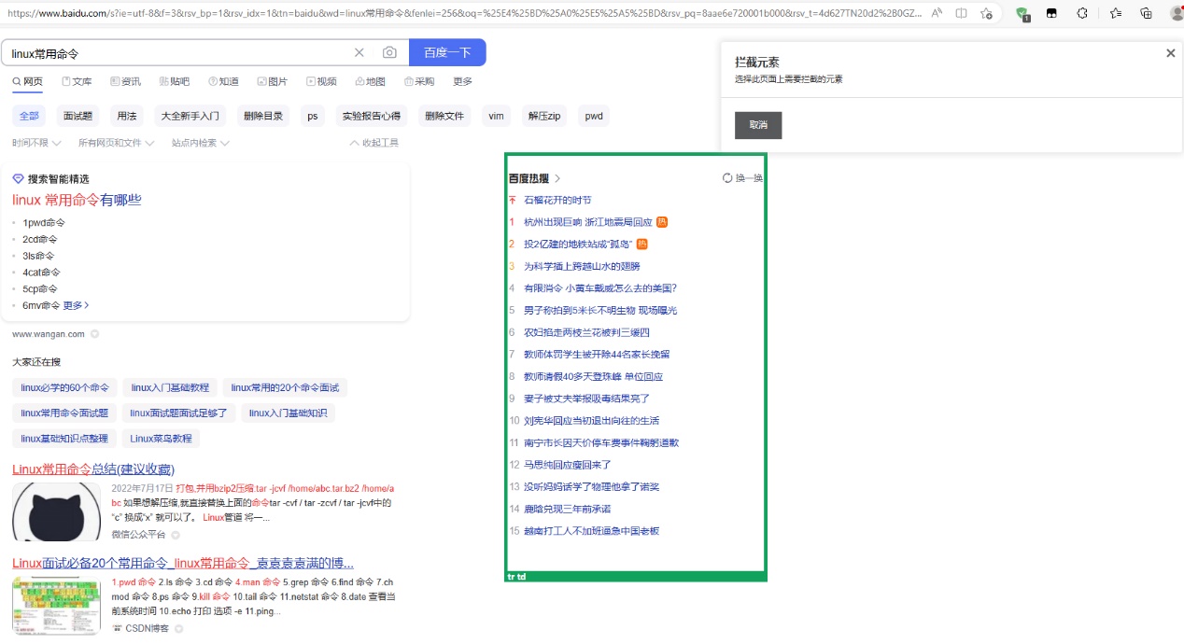
Task: Click related search linux必学的60个命令
Action: [64, 387]
